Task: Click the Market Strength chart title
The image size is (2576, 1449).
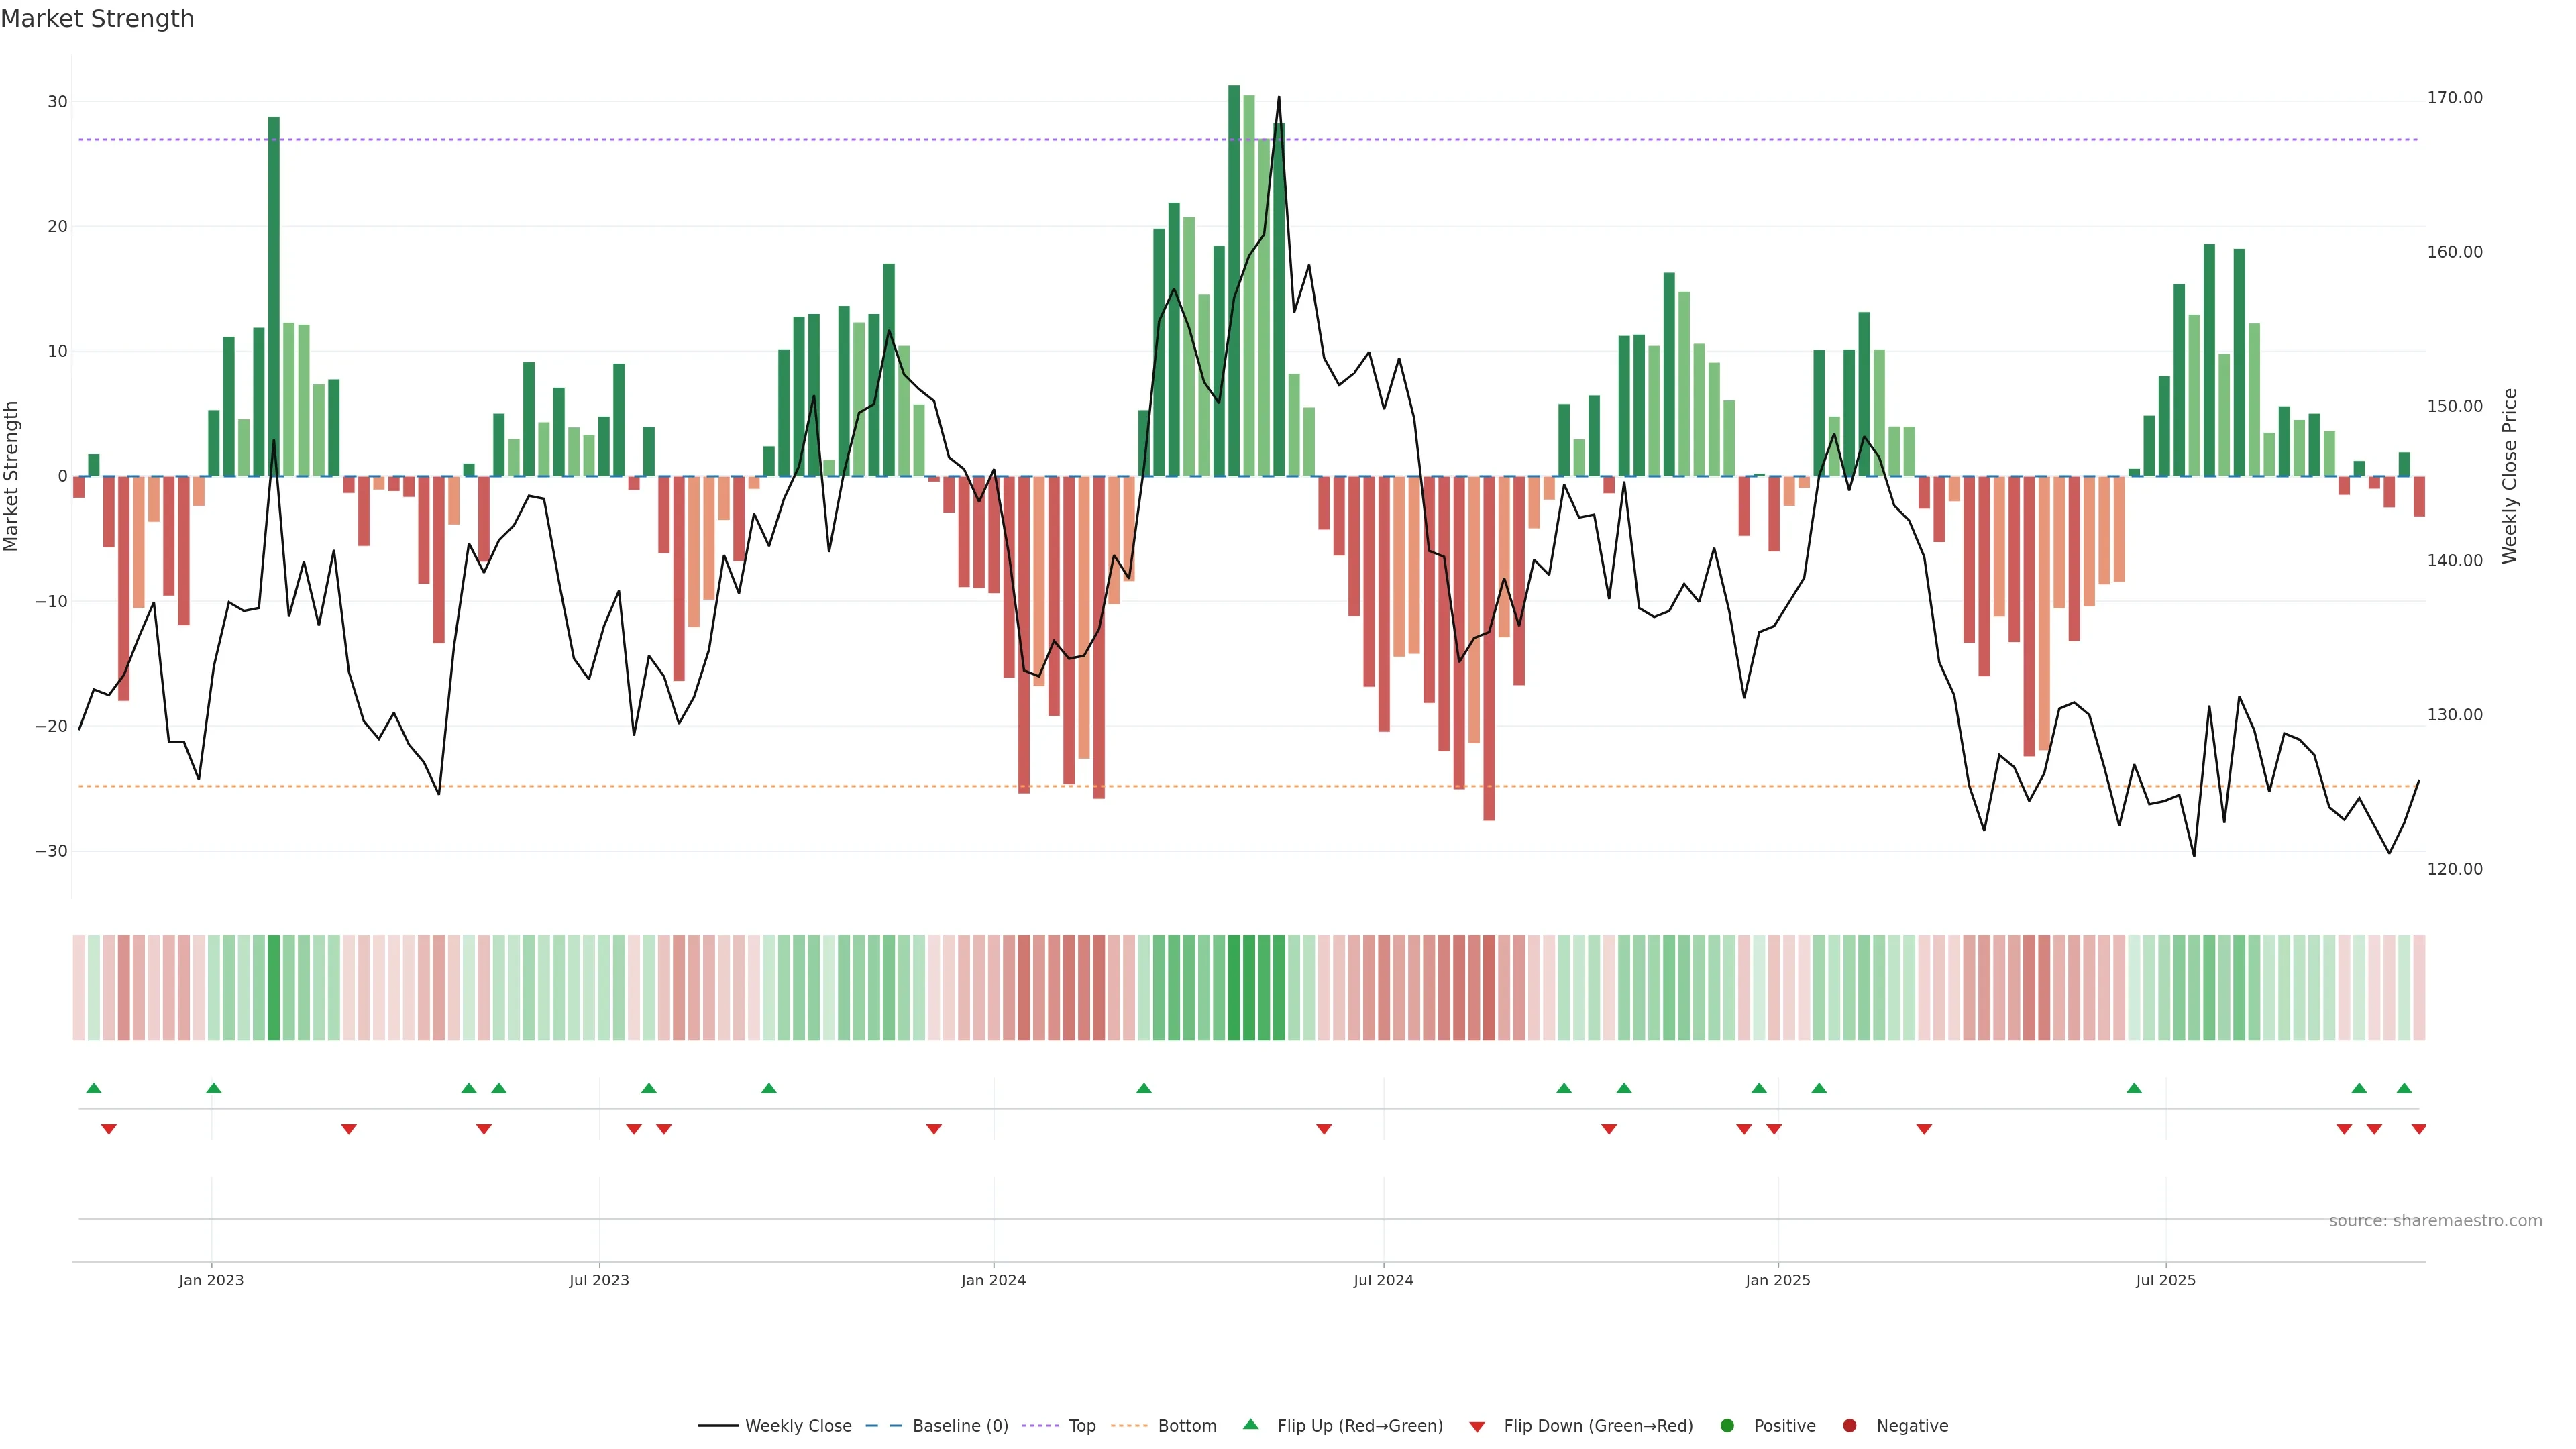Action: click(x=97, y=19)
